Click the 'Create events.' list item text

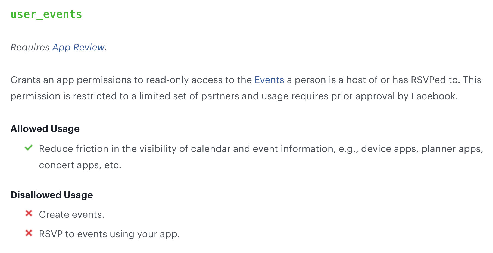pyautogui.click(x=72, y=214)
